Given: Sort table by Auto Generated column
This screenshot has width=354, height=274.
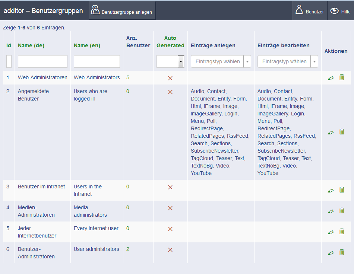Looking at the screenshot, I should click(170, 42).
